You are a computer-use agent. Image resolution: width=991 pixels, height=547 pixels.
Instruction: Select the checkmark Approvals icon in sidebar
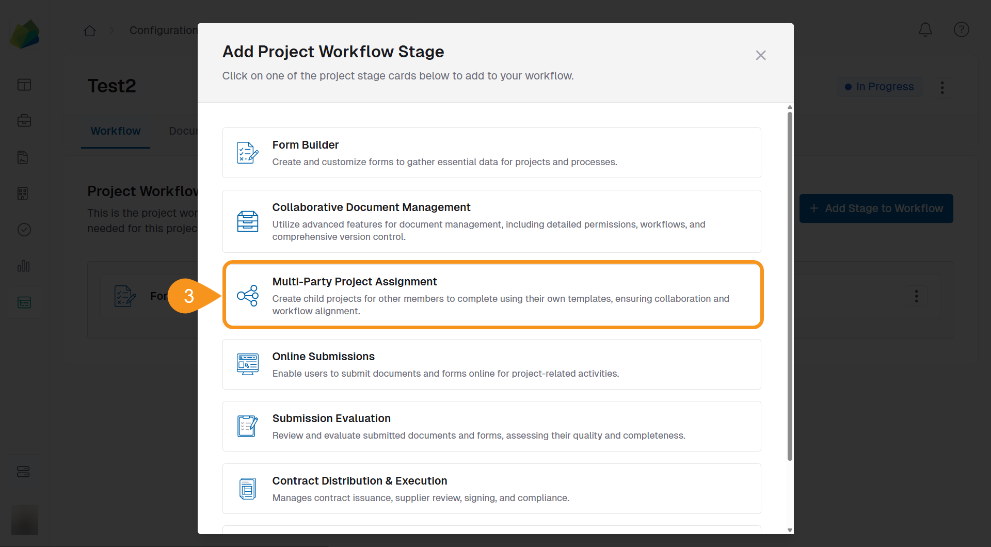coord(24,230)
